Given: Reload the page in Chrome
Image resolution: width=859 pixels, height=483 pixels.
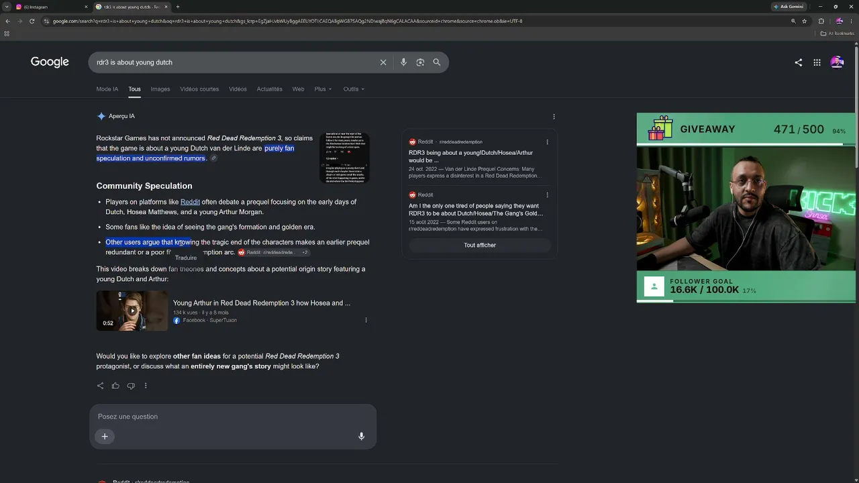Looking at the screenshot, I should coord(32,21).
